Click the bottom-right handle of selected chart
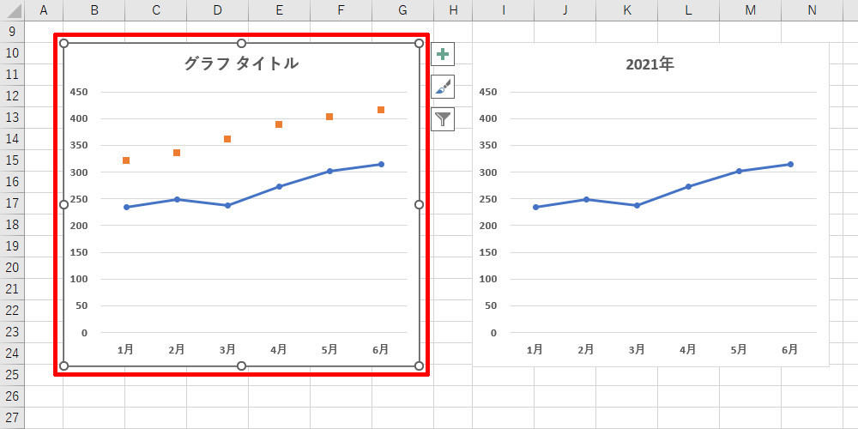The width and height of the screenshot is (858, 429). pyautogui.click(x=420, y=366)
